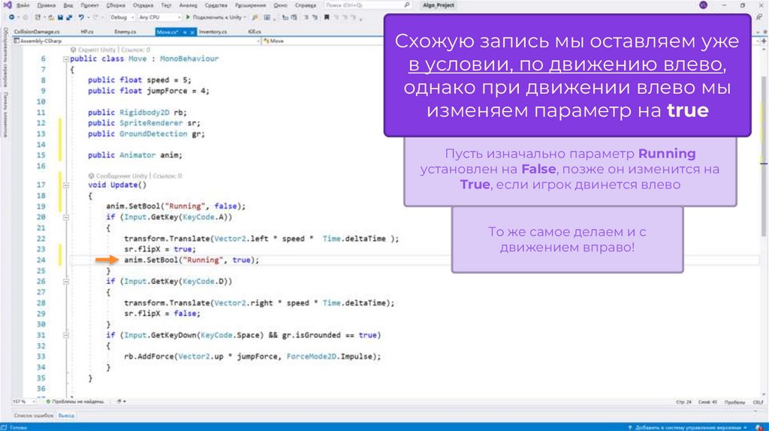This screenshot has height=431, width=769.
Task: Click the Visual Studio logo icon
Action: pyautogui.click(x=7, y=5)
